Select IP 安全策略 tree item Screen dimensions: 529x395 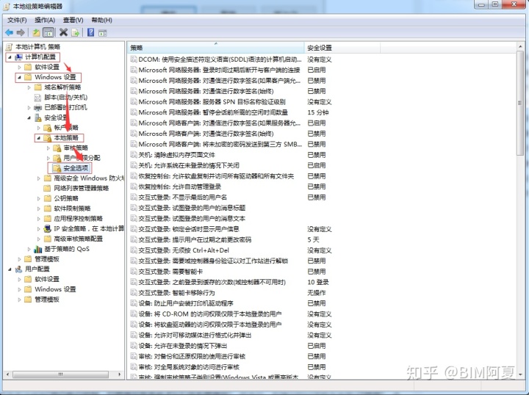click(x=89, y=228)
